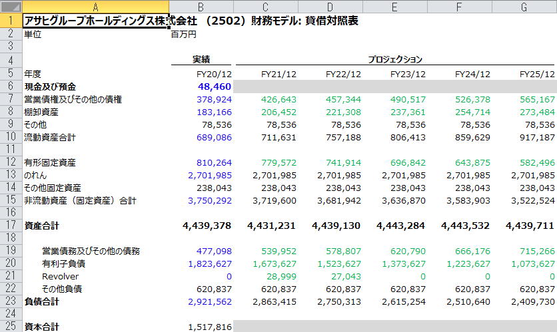Select column B header
557x332 pixels.
pyautogui.click(x=201, y=7)
